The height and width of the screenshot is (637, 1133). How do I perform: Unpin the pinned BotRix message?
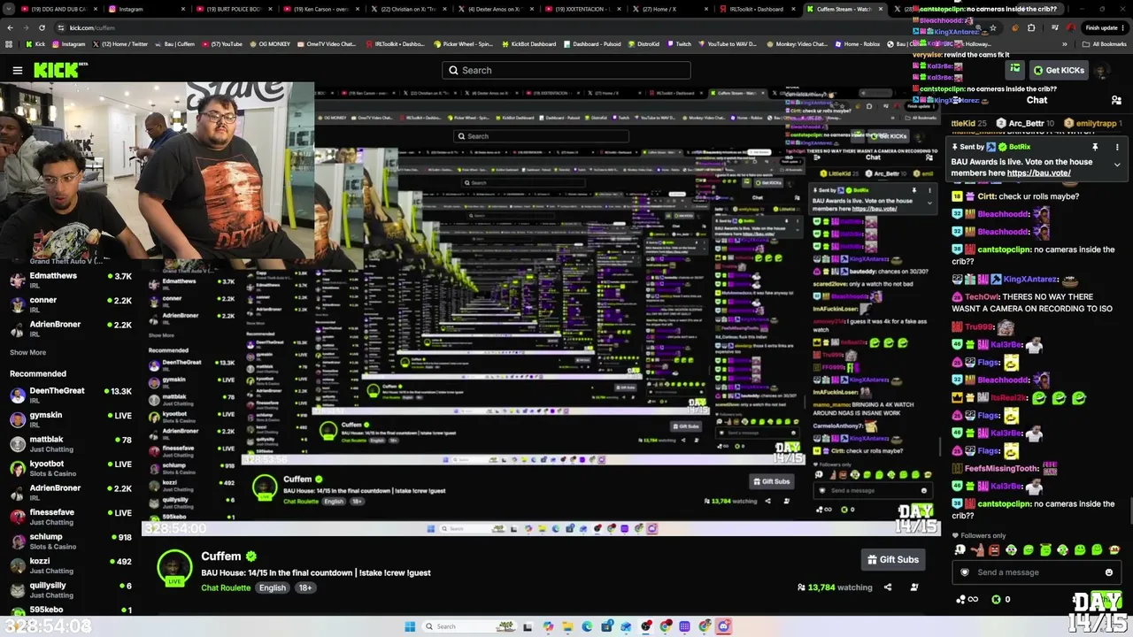coord(1095,147)
